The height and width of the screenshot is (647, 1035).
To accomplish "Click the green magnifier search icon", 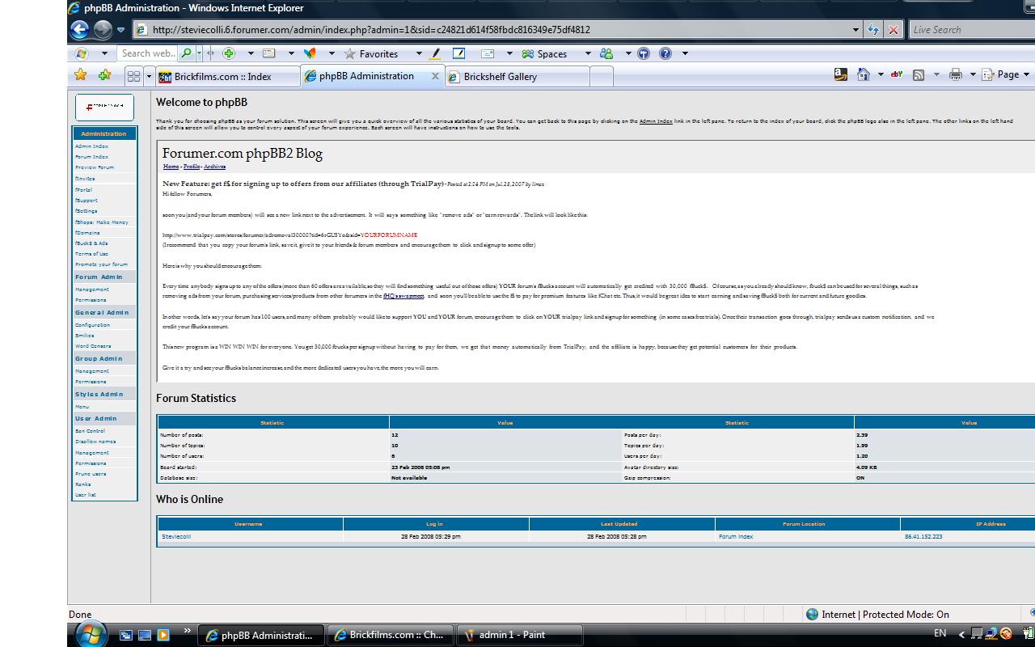I will 187,53.
